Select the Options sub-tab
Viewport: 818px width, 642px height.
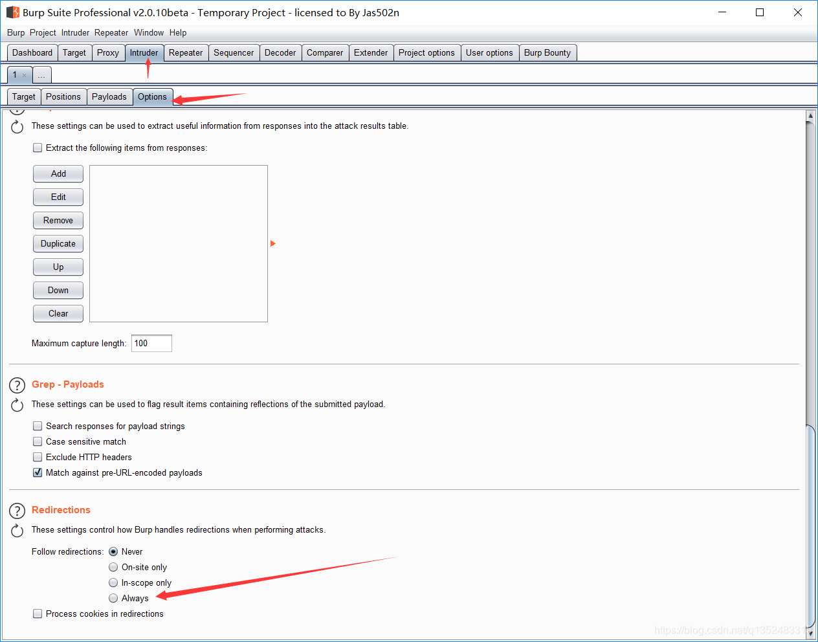[153, 97]
